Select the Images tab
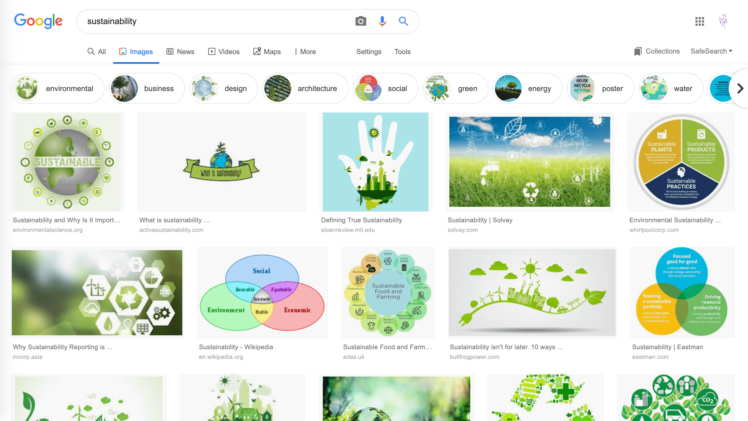This screenshot has width=748, height=421. [x=136, y=52]
